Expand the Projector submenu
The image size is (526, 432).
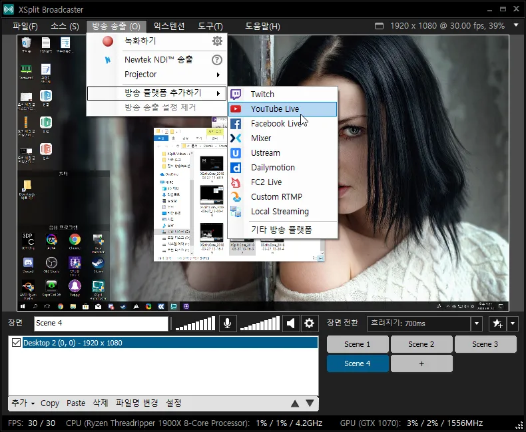point(157,75)
